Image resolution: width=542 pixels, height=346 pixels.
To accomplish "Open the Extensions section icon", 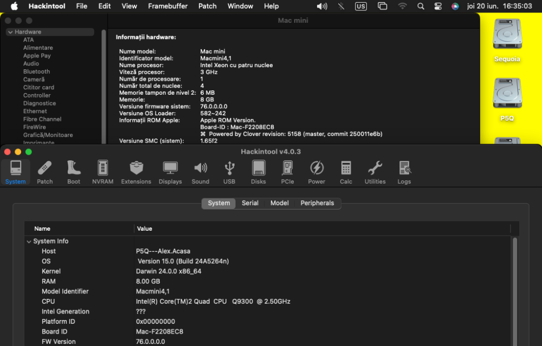I will tap(136, 172).
